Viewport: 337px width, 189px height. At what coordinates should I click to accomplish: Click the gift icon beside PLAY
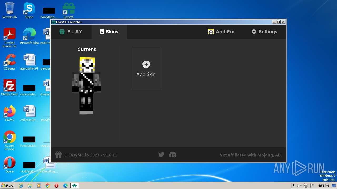pos(62,32)
